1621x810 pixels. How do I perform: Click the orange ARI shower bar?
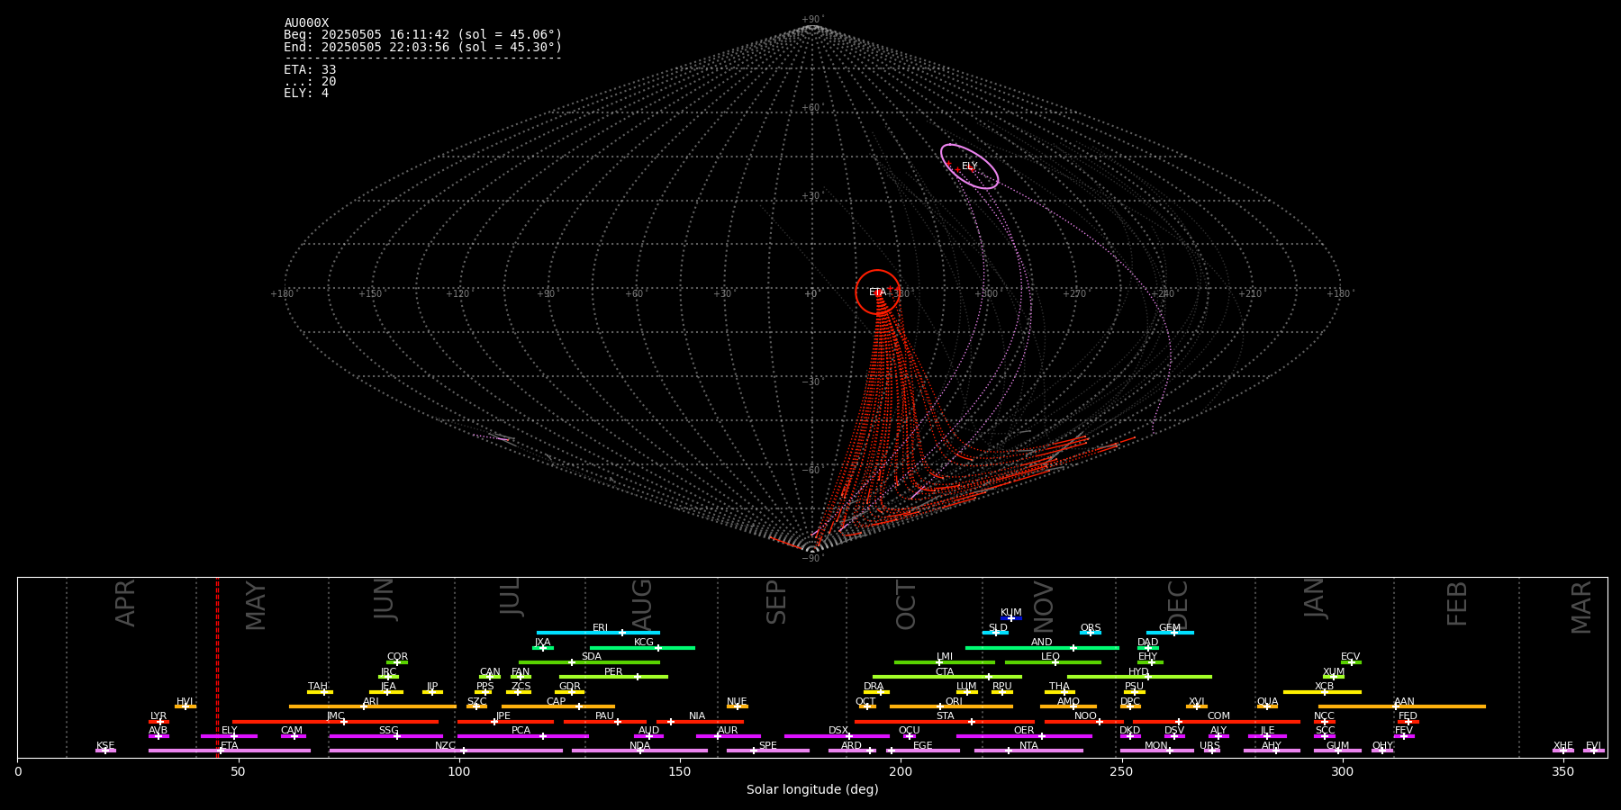click(372, 706)
